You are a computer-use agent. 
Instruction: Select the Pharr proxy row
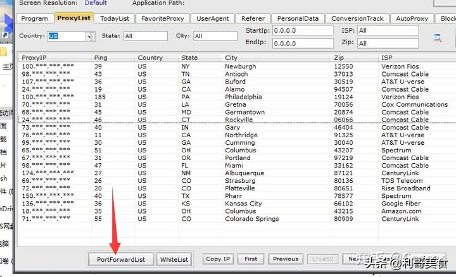(237, 196)
